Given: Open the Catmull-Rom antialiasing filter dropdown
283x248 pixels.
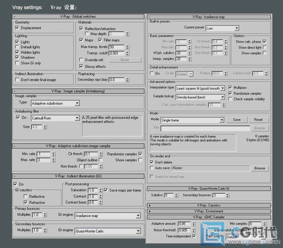Looking at the screenshot, I should 77,118.
